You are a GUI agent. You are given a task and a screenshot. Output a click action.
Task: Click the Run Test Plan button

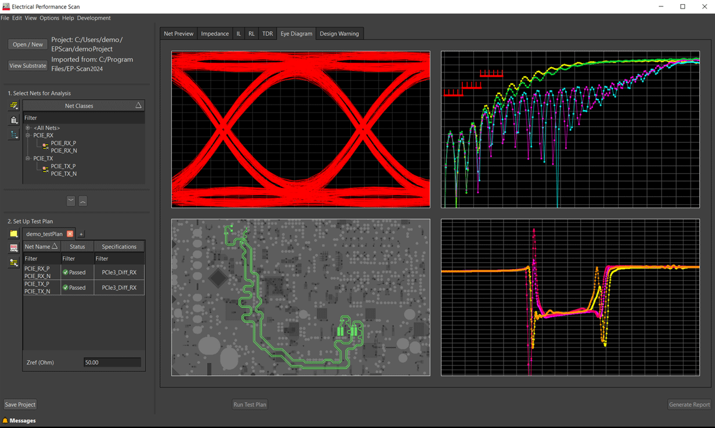coord(250,405)
